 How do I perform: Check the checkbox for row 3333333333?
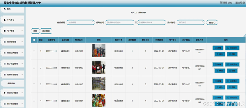click(34, 84)
